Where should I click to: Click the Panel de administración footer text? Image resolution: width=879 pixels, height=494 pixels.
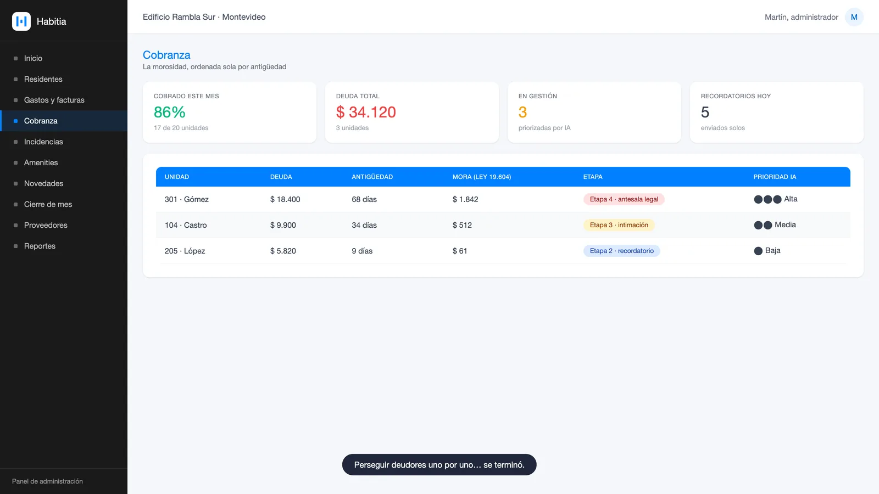pos(47,481)
